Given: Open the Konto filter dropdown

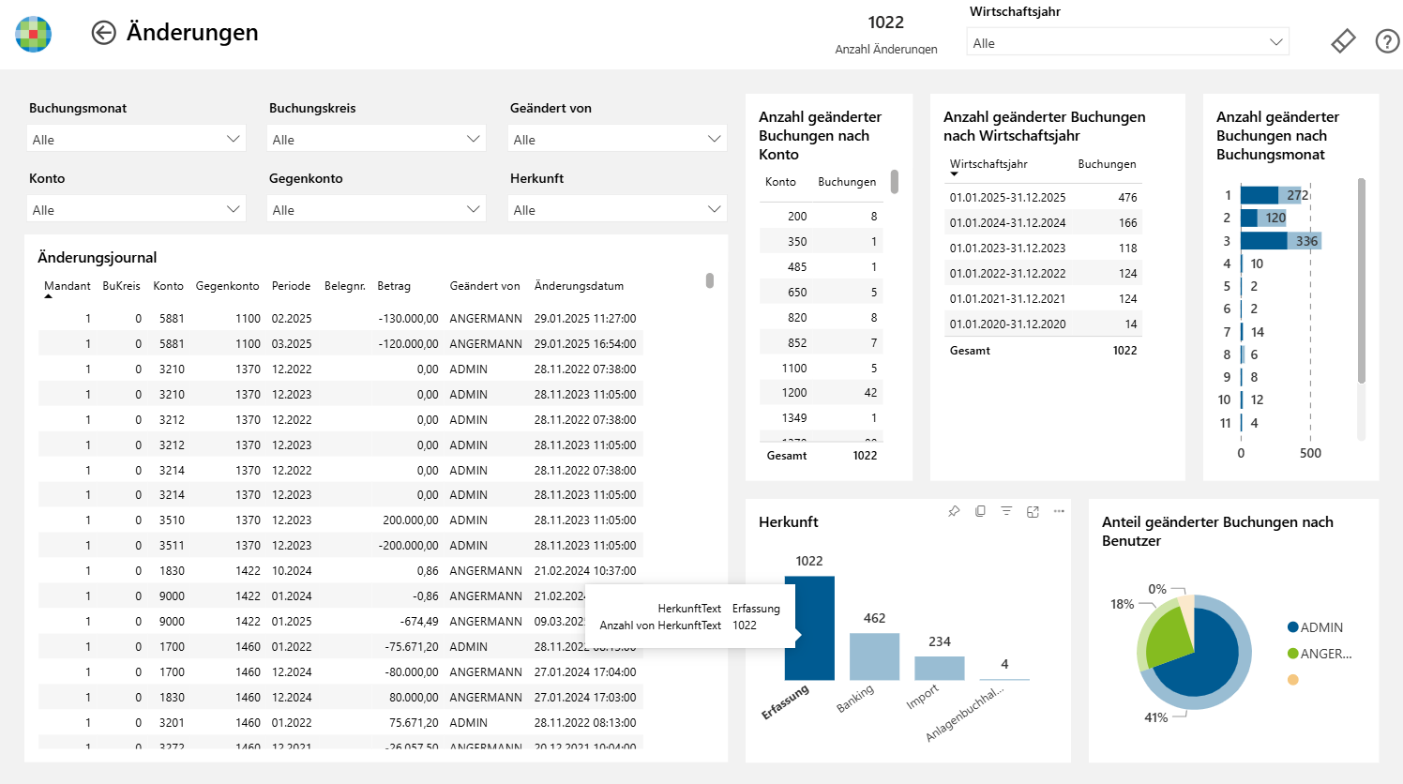Looking at the screenshot, I should click(x=136, y=209).
